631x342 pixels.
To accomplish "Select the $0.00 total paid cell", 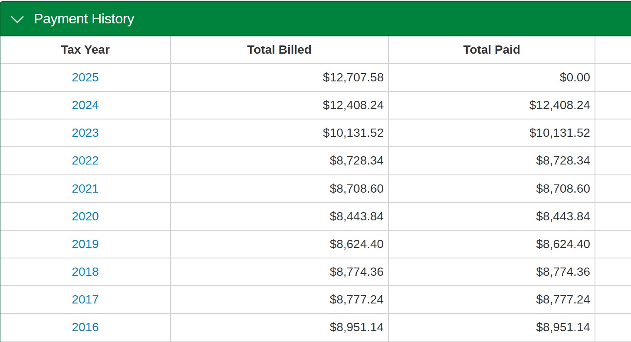I will 575,77.
